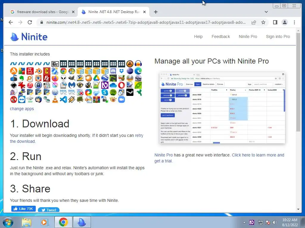This screenshot has height=228, width=305.
Task: Click the Pidgin purple bird icon
Action: 13,92
